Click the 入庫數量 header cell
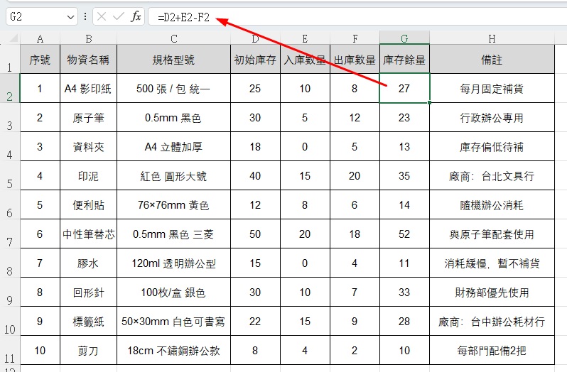Image resolution: width=567 pixels, height=372 pixels. pos(305,59)
